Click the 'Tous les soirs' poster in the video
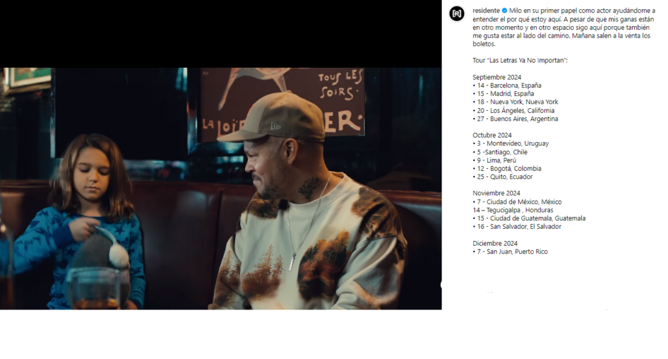 point(282,104)
